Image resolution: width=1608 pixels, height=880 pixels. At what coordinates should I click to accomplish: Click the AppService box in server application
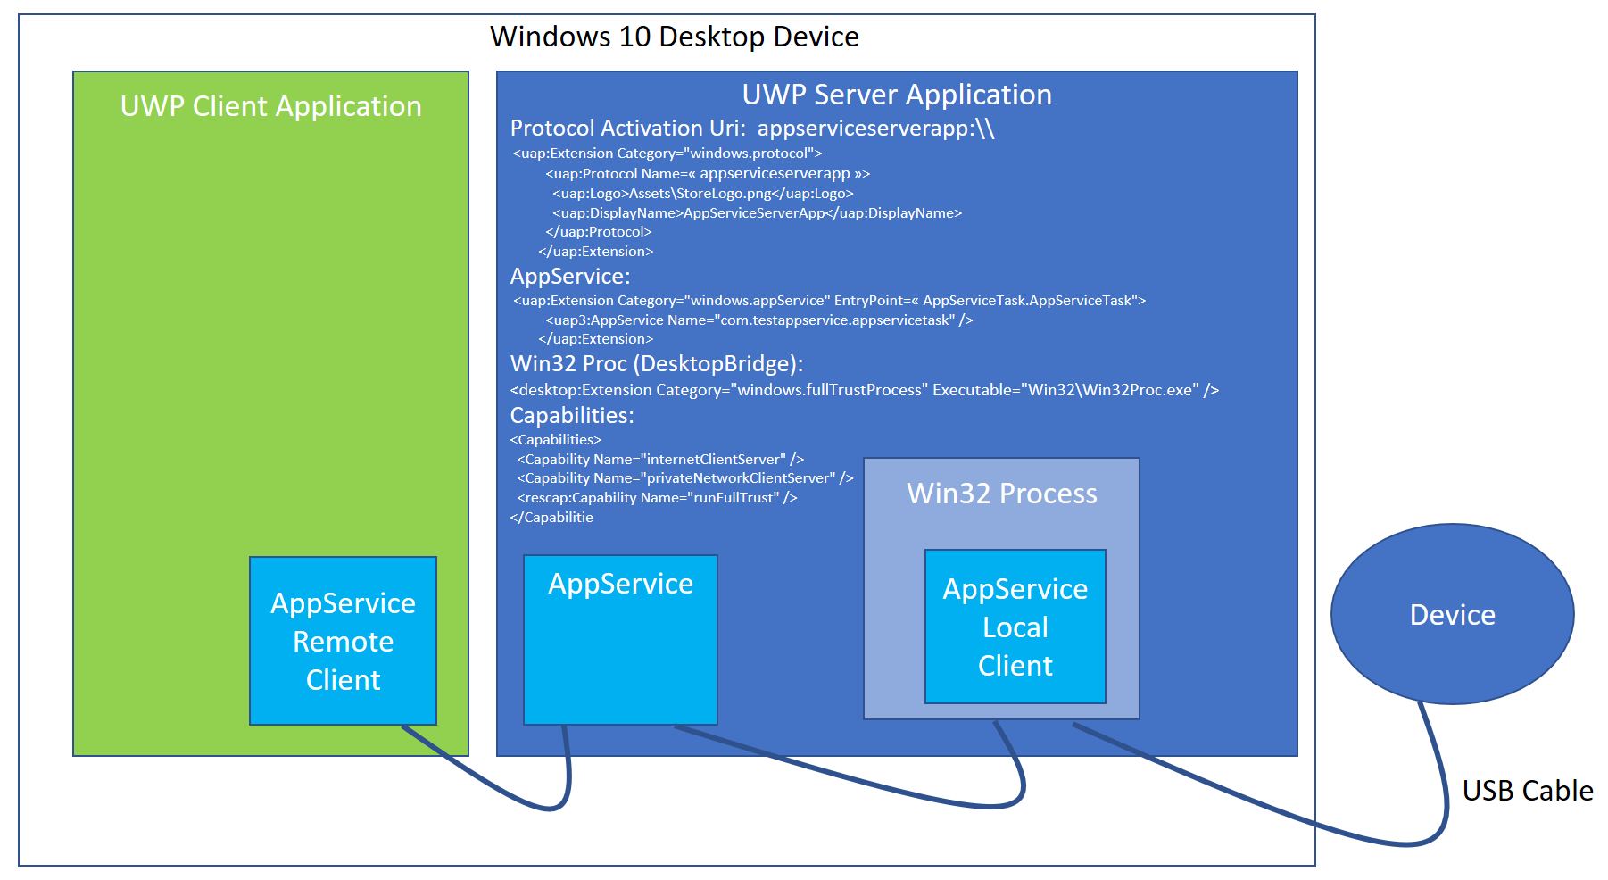click(x=620, y=639)
